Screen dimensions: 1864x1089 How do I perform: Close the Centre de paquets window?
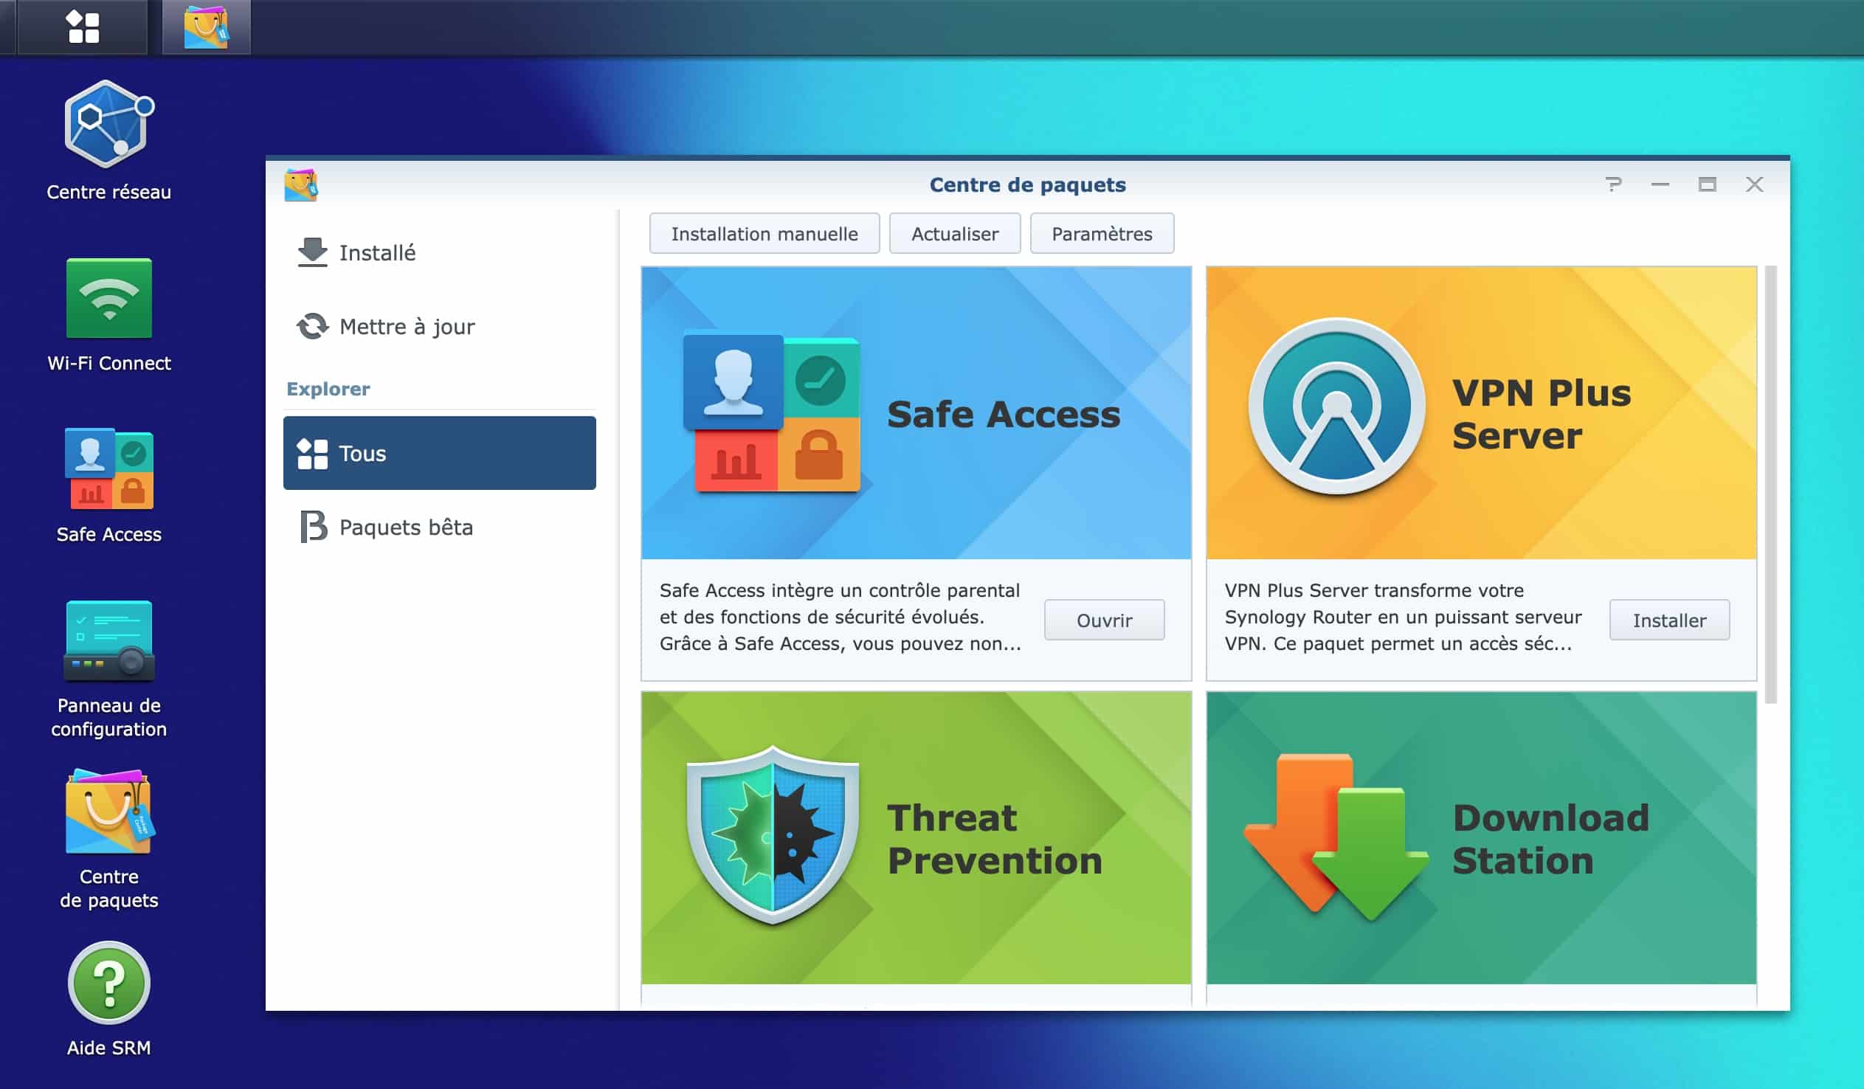point(1754,184)
